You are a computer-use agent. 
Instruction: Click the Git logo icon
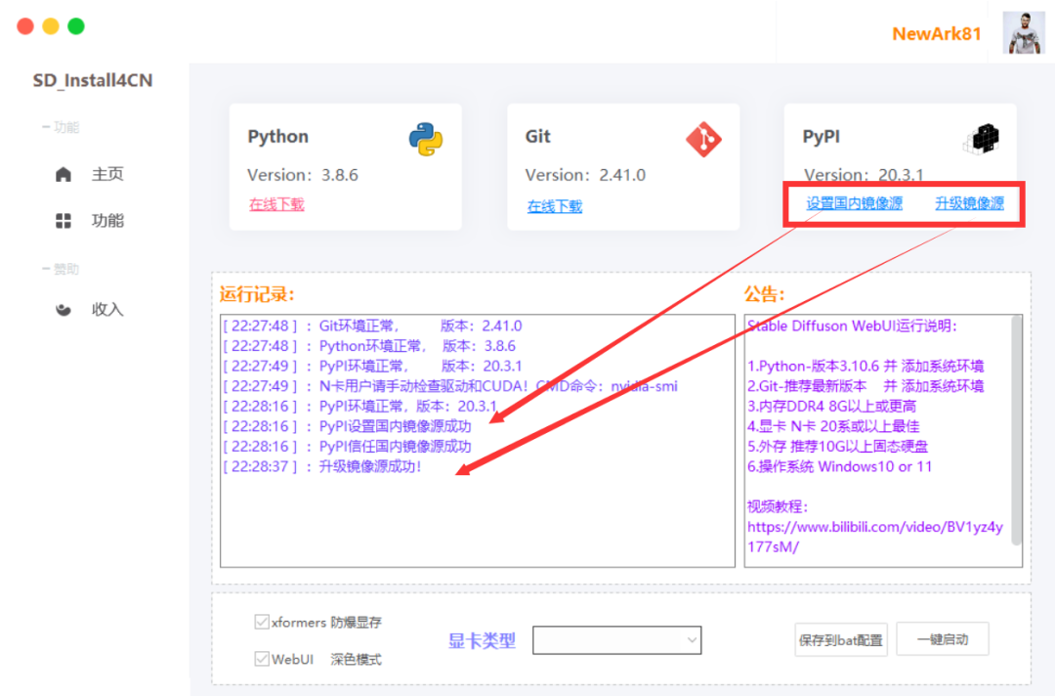click(703, 140)
